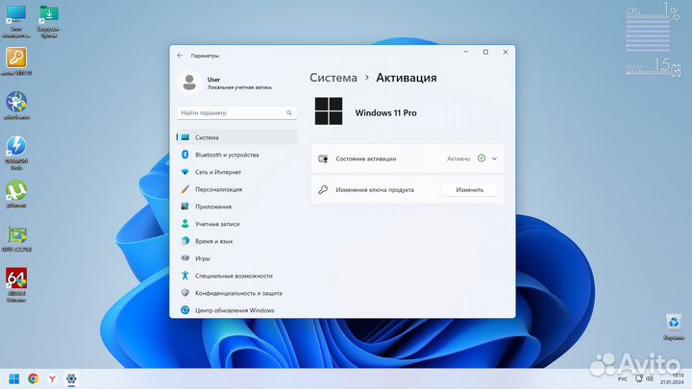Maximize the Settings window

pos(485,52)
